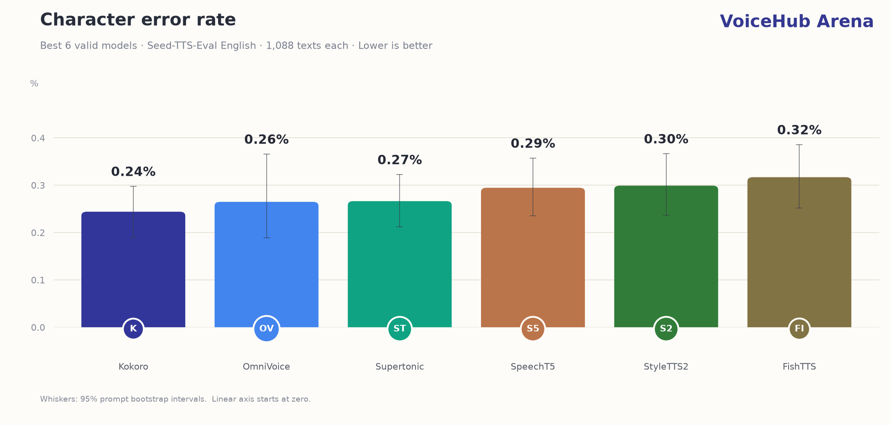Click the Kokoro K badge icon
890x425 pixels.
[133, 329]
